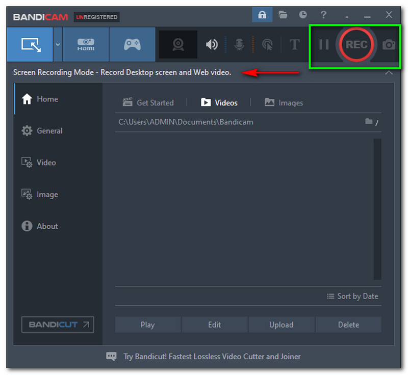Open the Sort by Date menu

point(352,296)
